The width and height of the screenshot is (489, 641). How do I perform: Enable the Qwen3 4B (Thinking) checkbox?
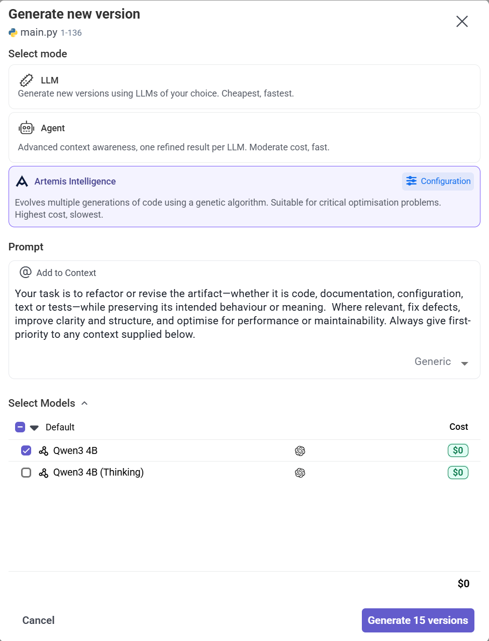click(x=26, y=473)
